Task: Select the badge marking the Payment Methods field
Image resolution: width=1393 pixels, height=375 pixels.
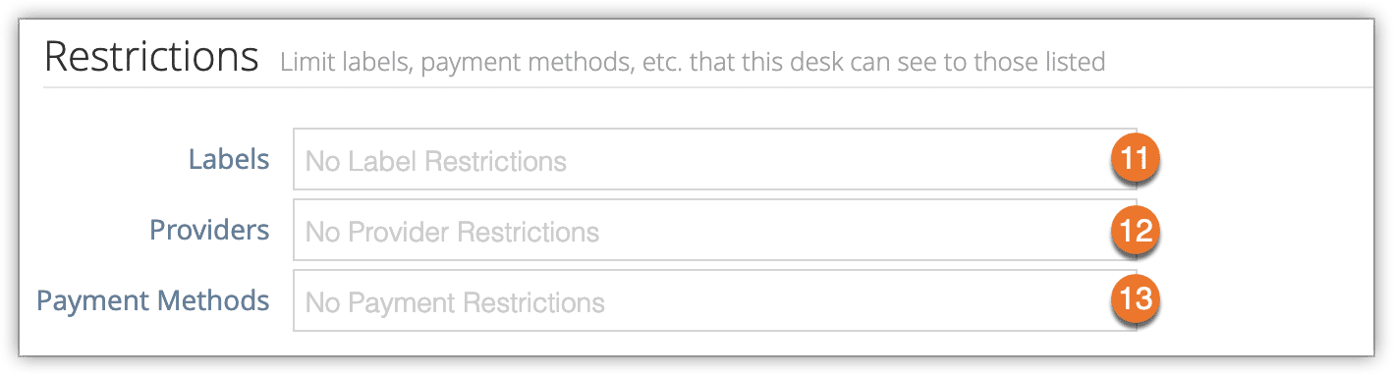Action: [1136, 299]
